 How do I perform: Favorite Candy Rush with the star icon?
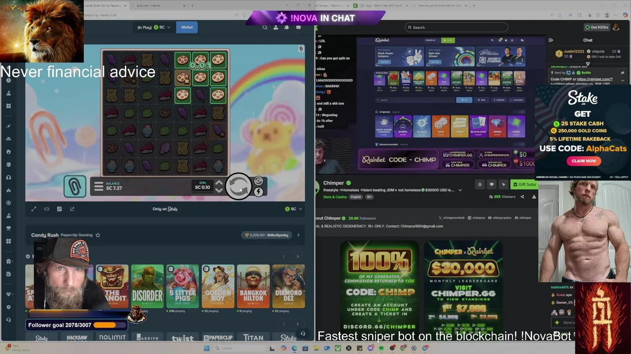coord(98,235)
